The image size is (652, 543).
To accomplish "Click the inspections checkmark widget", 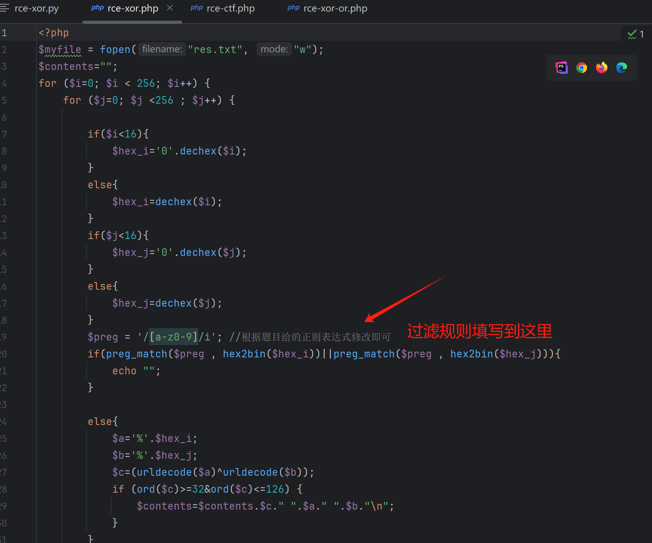I will tap(635, 35).
